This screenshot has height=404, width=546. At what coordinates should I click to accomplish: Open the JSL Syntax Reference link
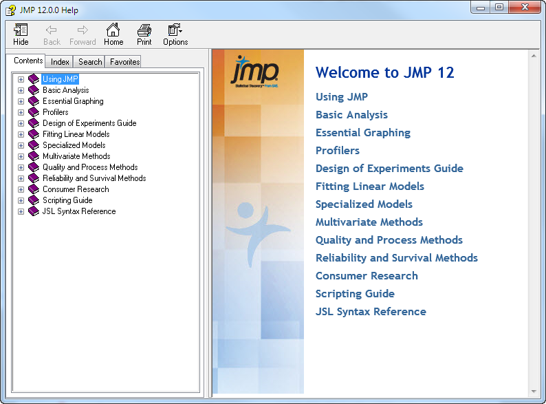pos(371,312)
